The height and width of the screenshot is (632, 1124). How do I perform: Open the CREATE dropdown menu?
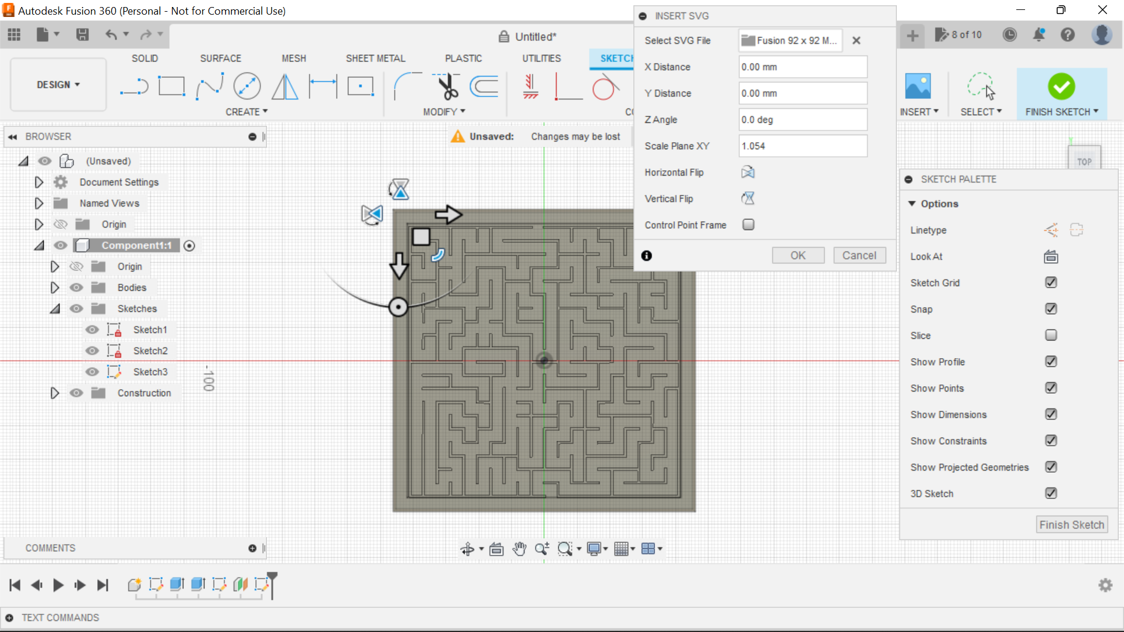point(246,112)
